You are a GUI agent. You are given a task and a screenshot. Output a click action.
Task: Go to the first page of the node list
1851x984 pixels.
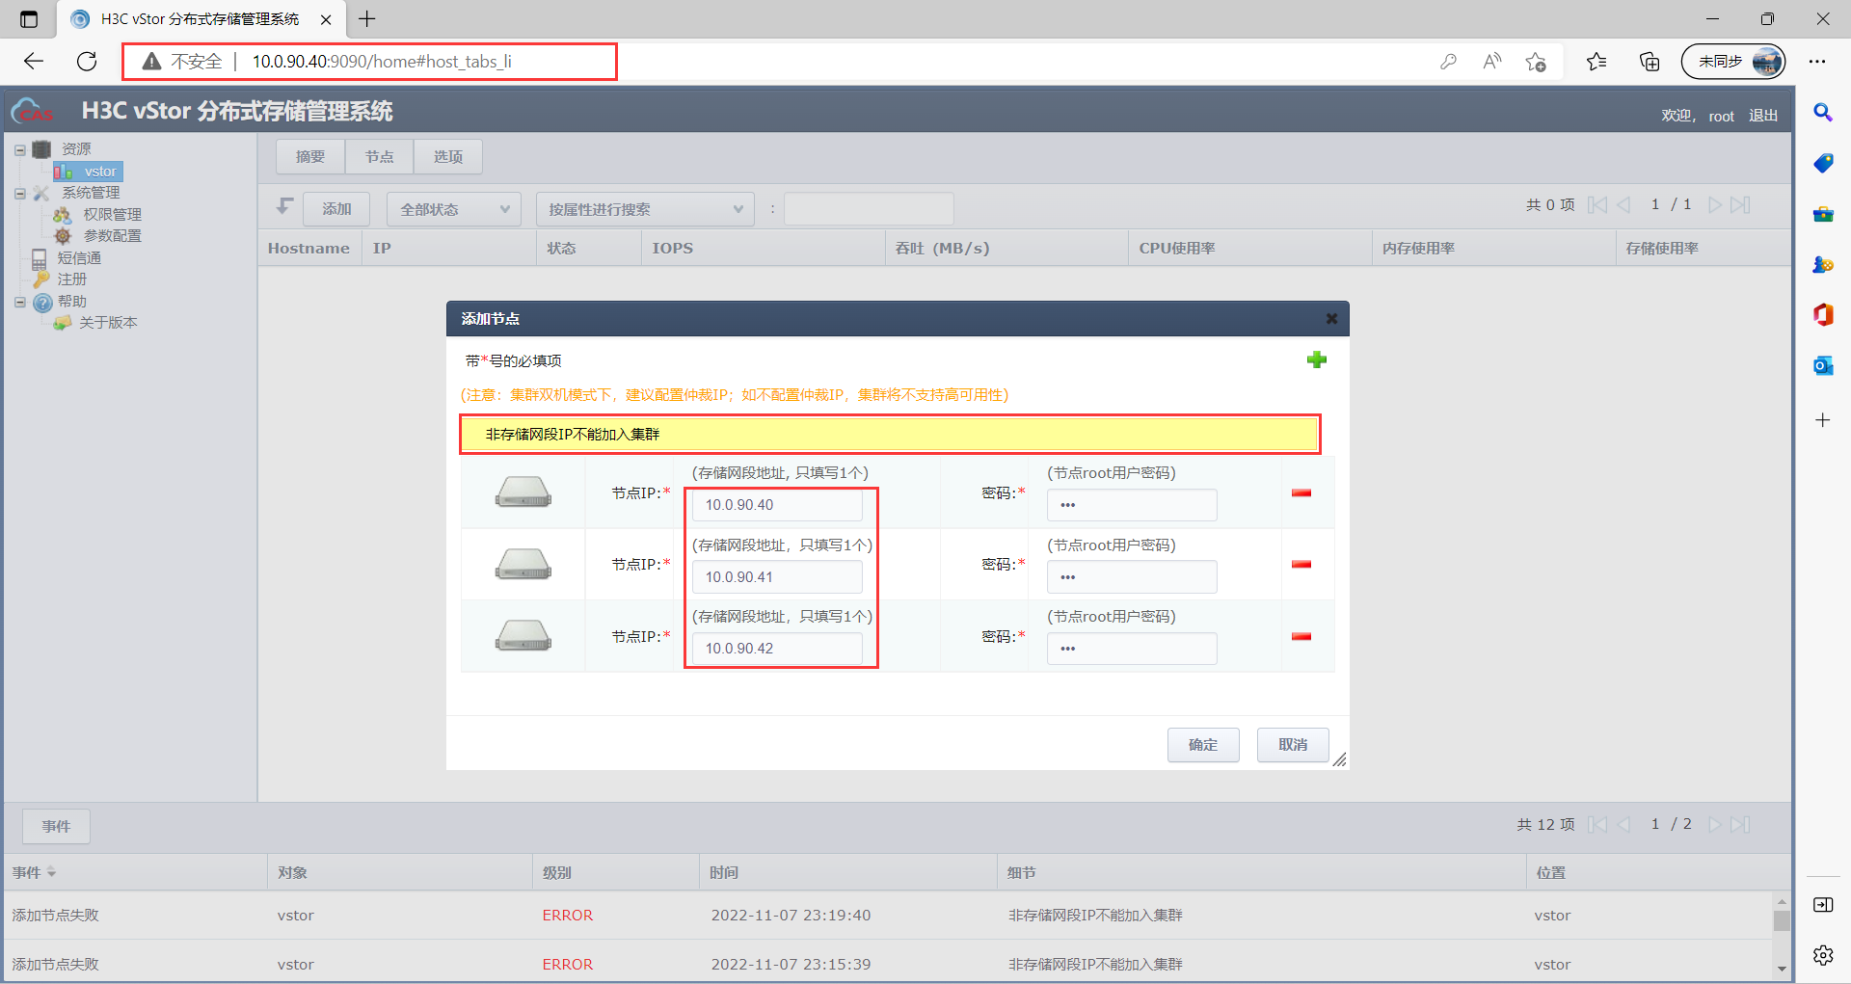pyautogui.click(x=1597, y=204)
